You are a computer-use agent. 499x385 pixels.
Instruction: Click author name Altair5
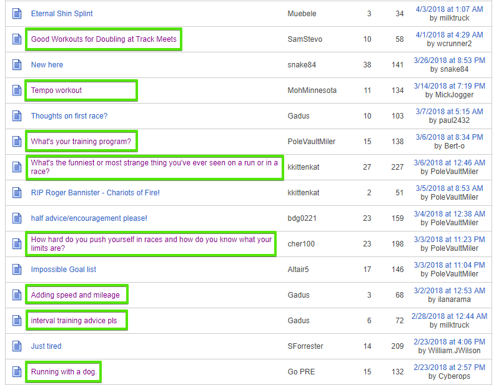tap(298, 270)
